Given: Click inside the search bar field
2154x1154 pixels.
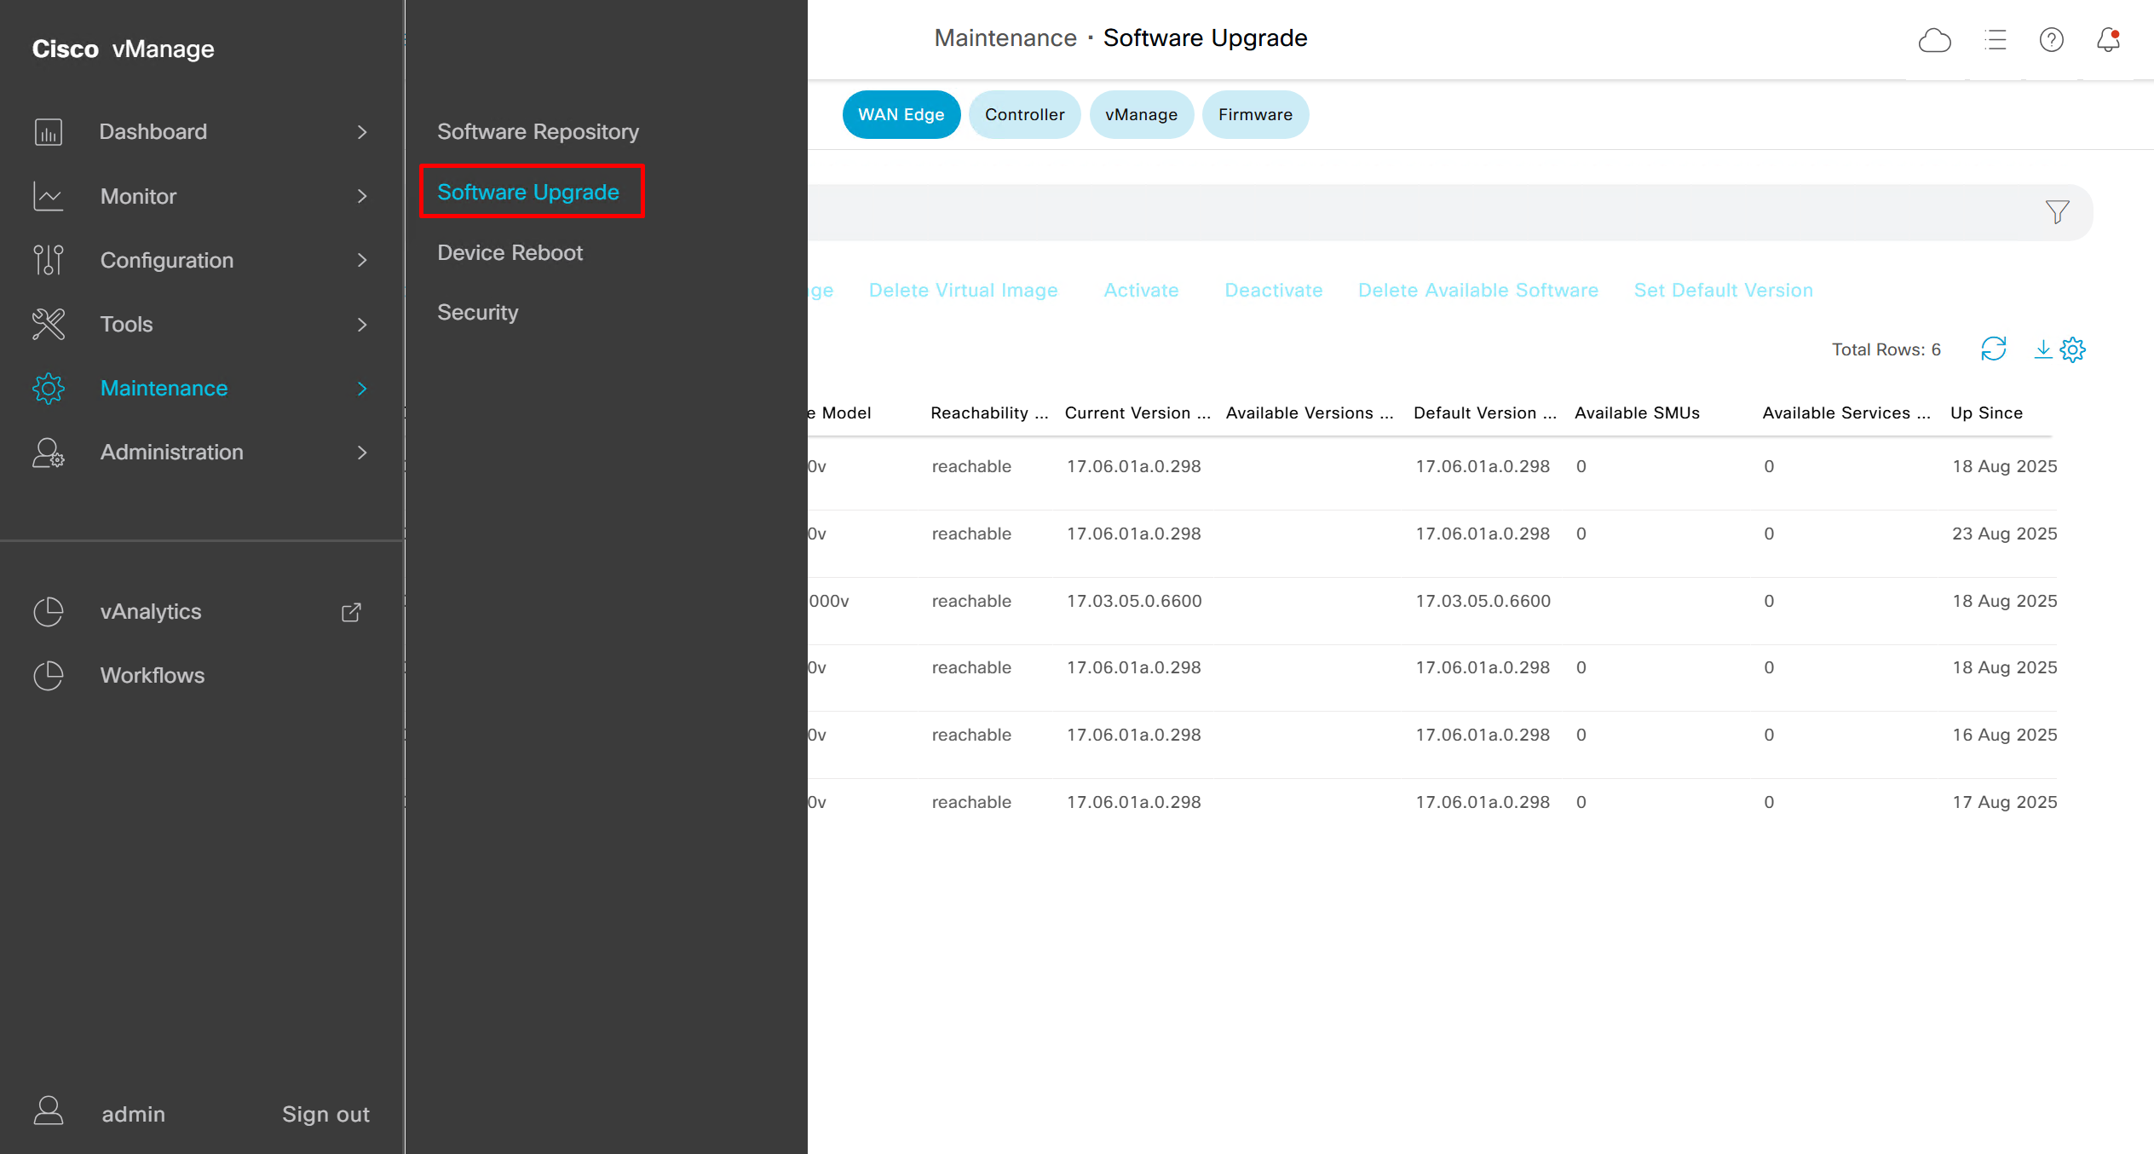Looking at the screenshot, I should coord(1363,212).
